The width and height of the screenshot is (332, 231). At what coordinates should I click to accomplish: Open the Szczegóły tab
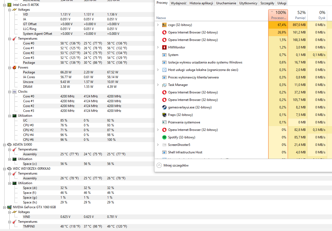pos(267,3)
